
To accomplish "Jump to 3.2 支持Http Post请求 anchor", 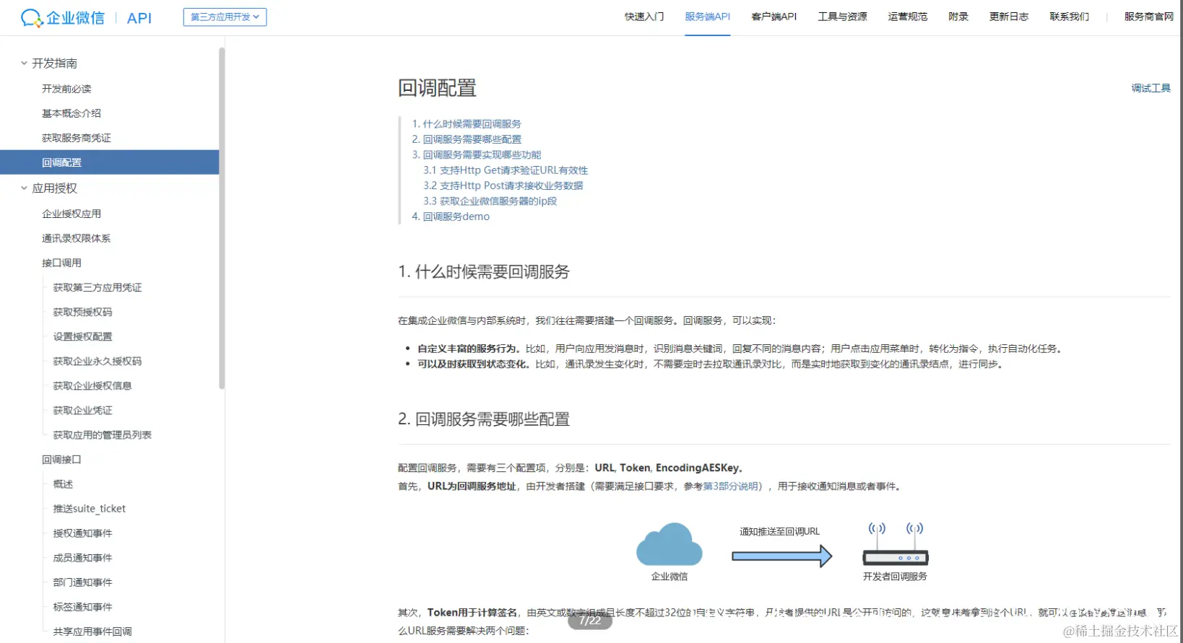I will coord(503,185).
